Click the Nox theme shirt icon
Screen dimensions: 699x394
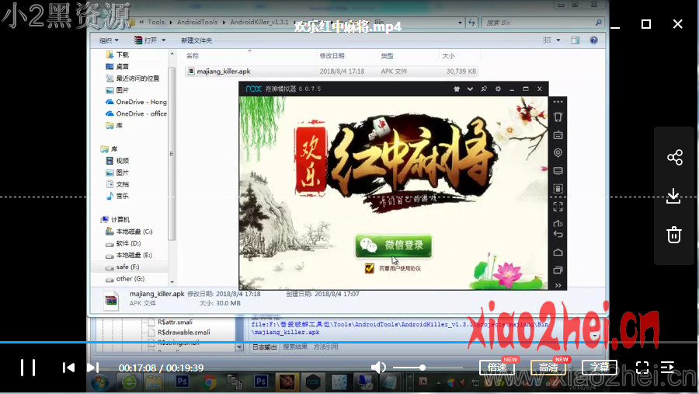[x=457, y=89]
